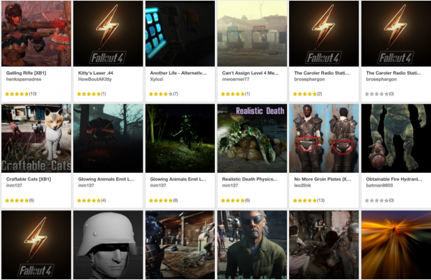Screen dimensions: 431x280
Task: Click the star rating with 13 reviews
Action: click(309, 201)
